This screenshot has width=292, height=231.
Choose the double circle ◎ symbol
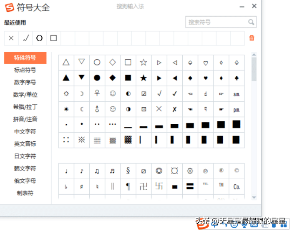pyautogui.click(x=159, y=171)
